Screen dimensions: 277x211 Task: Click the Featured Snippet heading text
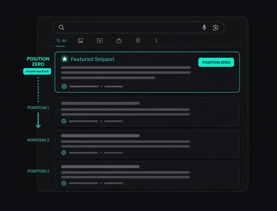point(93,59)
